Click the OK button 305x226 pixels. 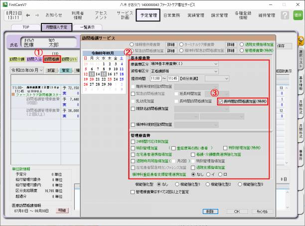point(237,211)
